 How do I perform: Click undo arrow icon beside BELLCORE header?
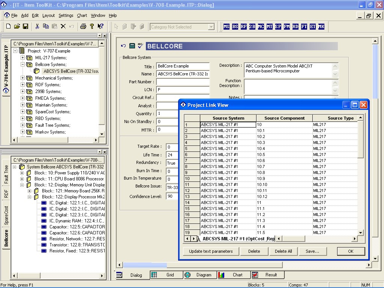click(123, 45)
